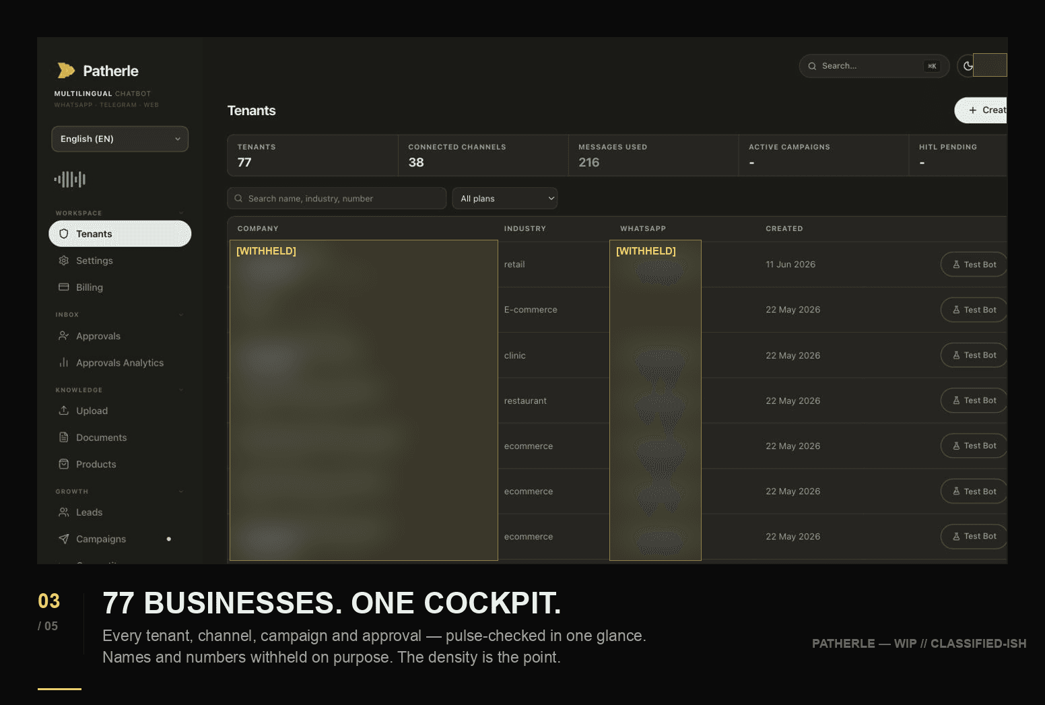This screenshot has width=1045, height=705.
Task: Open the Settings menu item
Action: pyautogui.click(x=120, y=261)
